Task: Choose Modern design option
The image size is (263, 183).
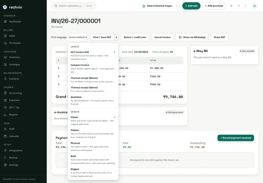Action: pos(93,134)
